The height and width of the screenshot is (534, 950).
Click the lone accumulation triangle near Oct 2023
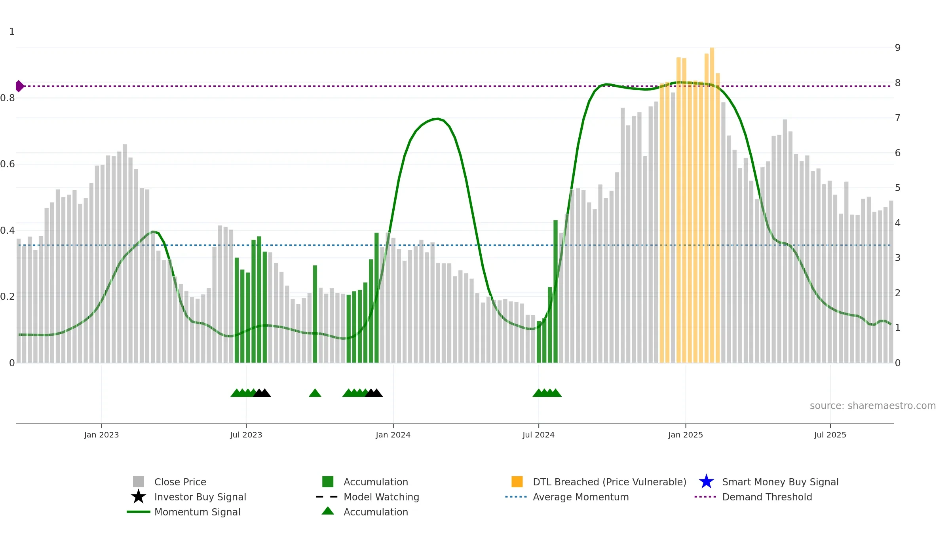(x=315, y=392)
